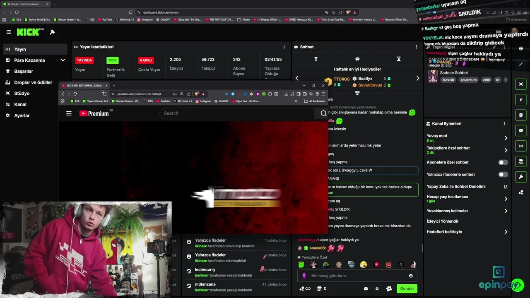Click the YouTube Search box
The width and height of the screenshot is (530, 298).
click(237, 113)
